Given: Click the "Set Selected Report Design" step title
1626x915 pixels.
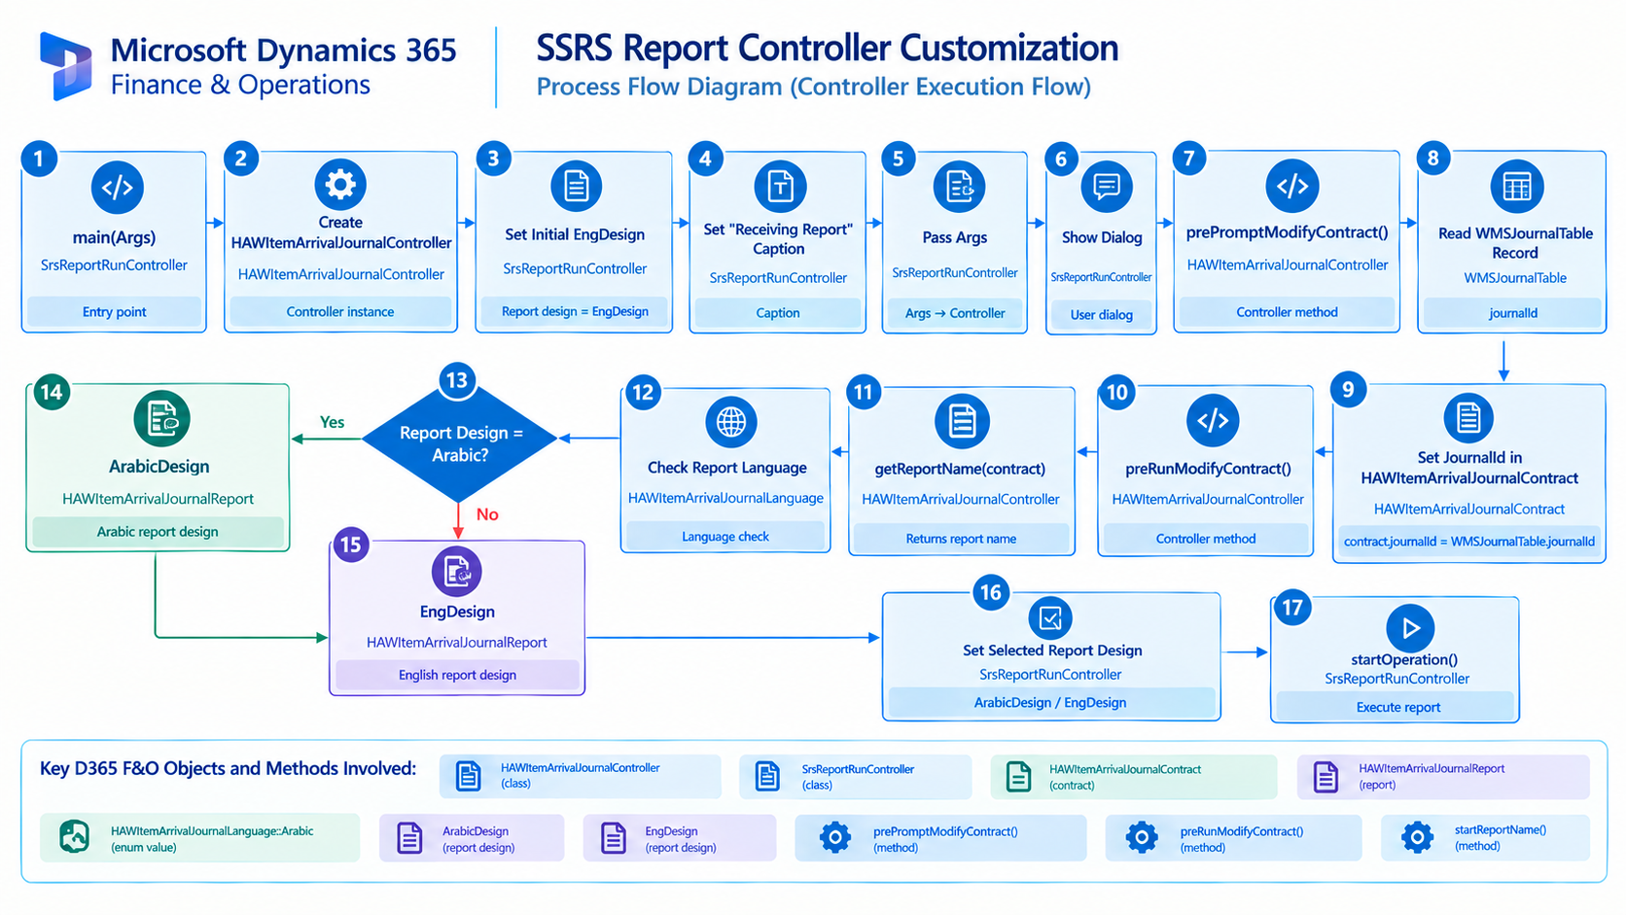Looking at the screenshot, I should (x=1052, y=651).
